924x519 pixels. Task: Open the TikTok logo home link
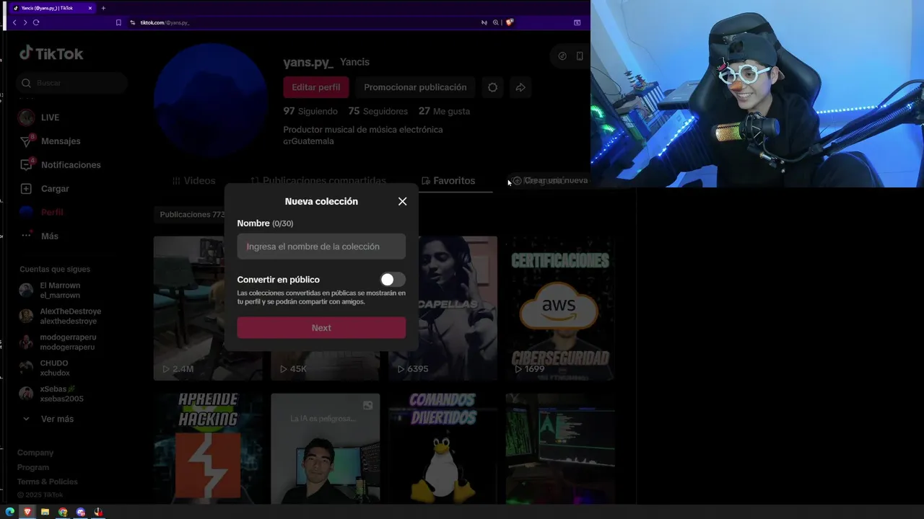(x=51, y=53)
